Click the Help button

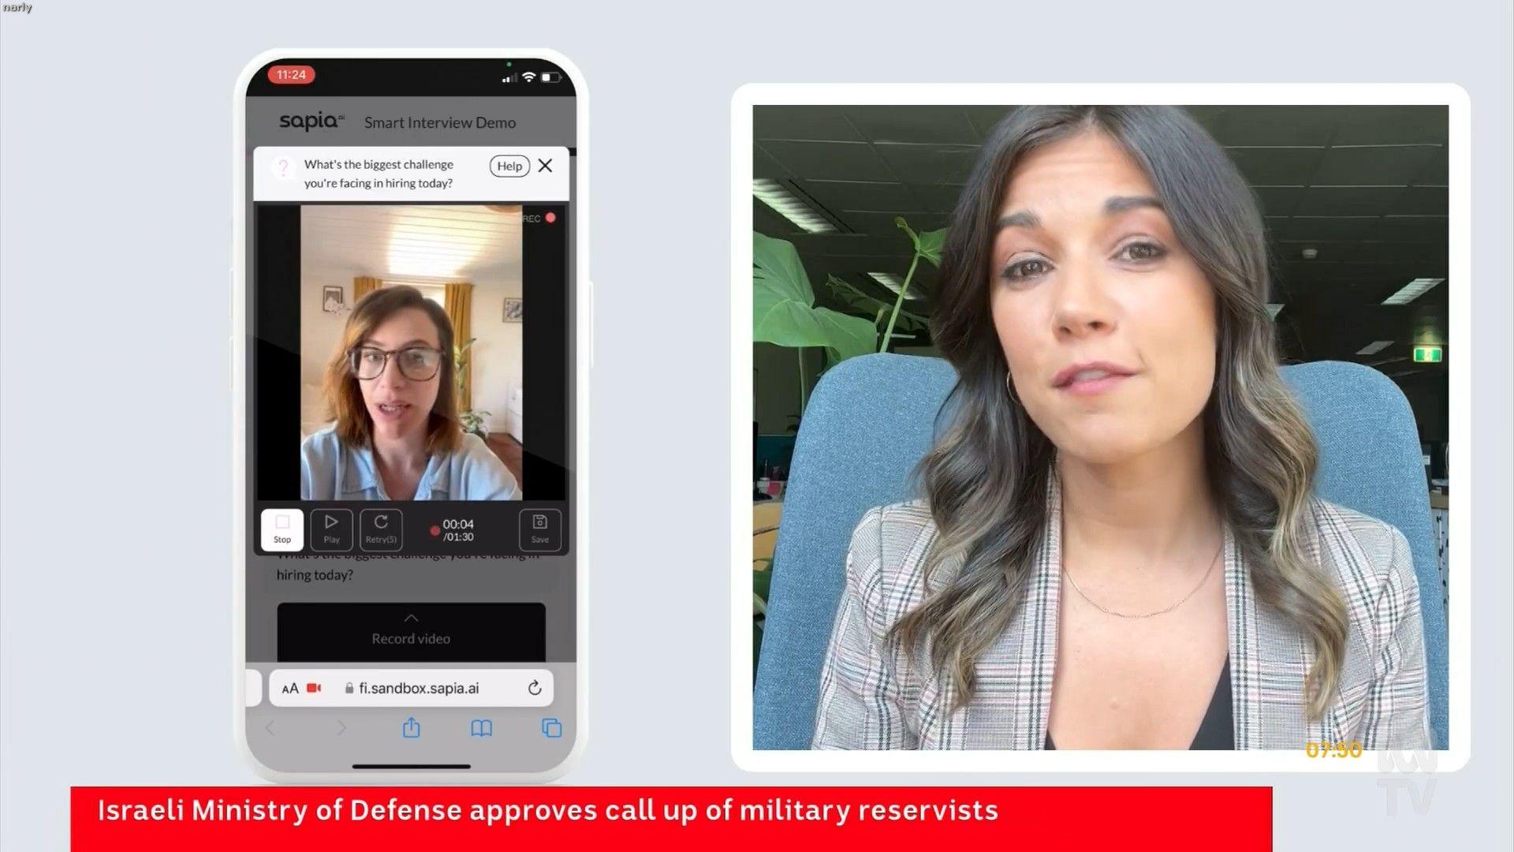coord(509,166)
